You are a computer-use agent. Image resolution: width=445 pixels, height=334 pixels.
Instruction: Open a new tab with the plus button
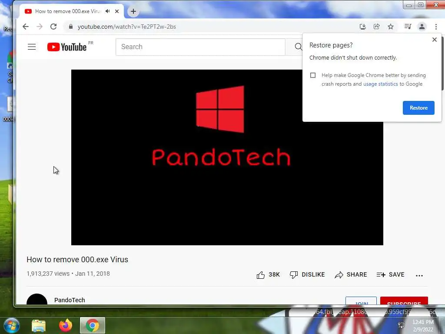coord(133,11)
